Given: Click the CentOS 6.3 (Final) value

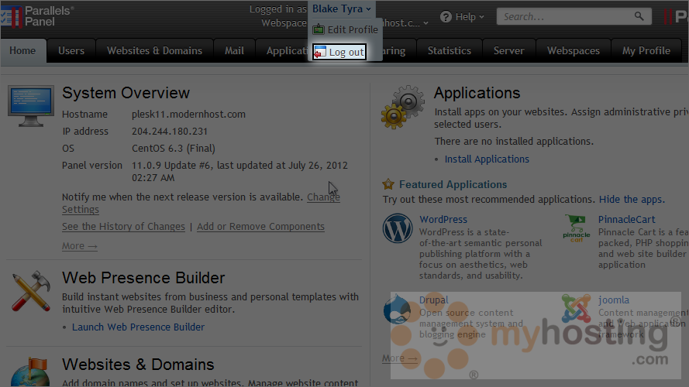Looking at the screenshot, I should (x=174, y=149).
